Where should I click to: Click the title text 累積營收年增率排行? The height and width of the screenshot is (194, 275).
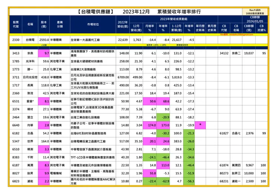[179, 12]
